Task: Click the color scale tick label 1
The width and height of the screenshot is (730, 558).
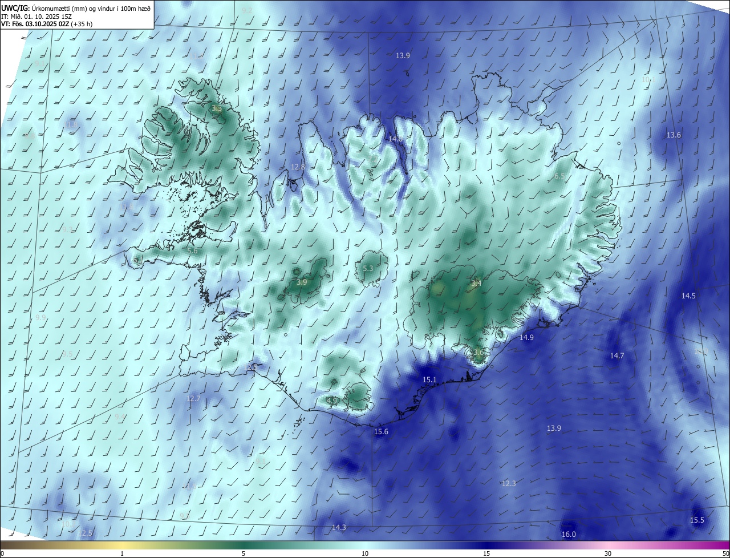Action: (122, 553)
